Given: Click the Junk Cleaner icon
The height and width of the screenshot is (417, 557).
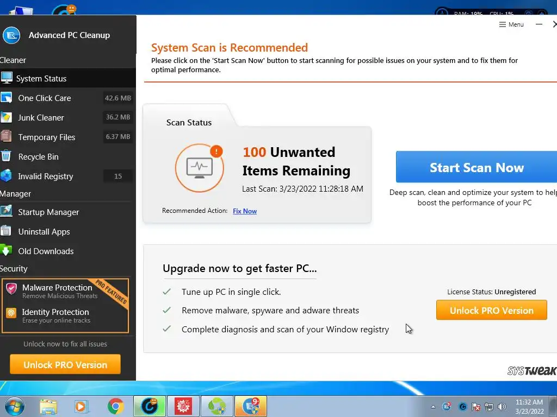Looking at the screenshot, I should click(6, 117).
